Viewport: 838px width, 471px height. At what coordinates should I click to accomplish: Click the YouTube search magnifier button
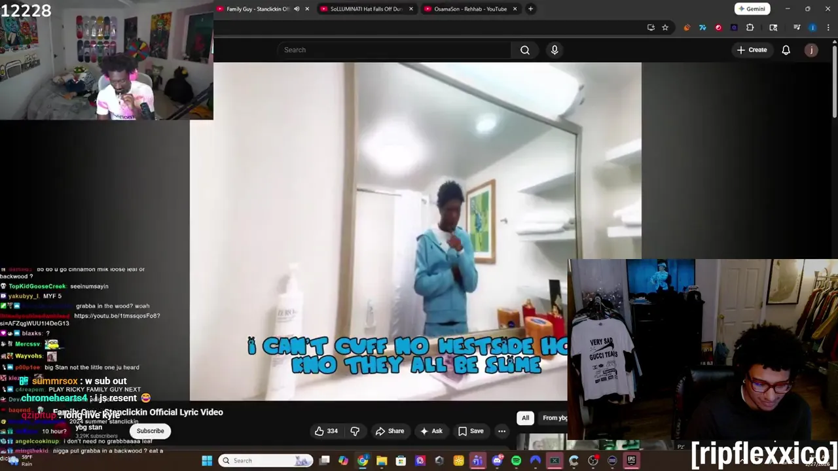coord(525,50)
